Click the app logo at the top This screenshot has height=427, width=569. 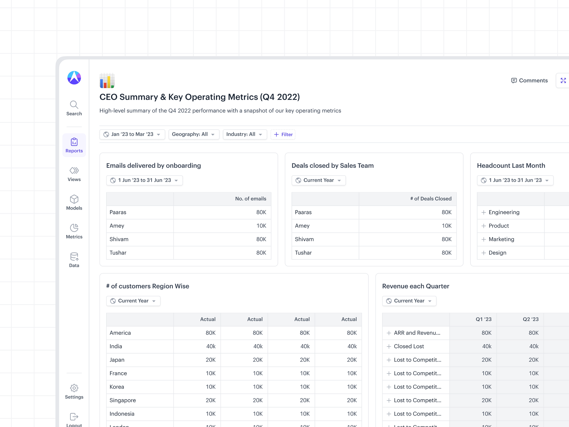tap(74, 78)
